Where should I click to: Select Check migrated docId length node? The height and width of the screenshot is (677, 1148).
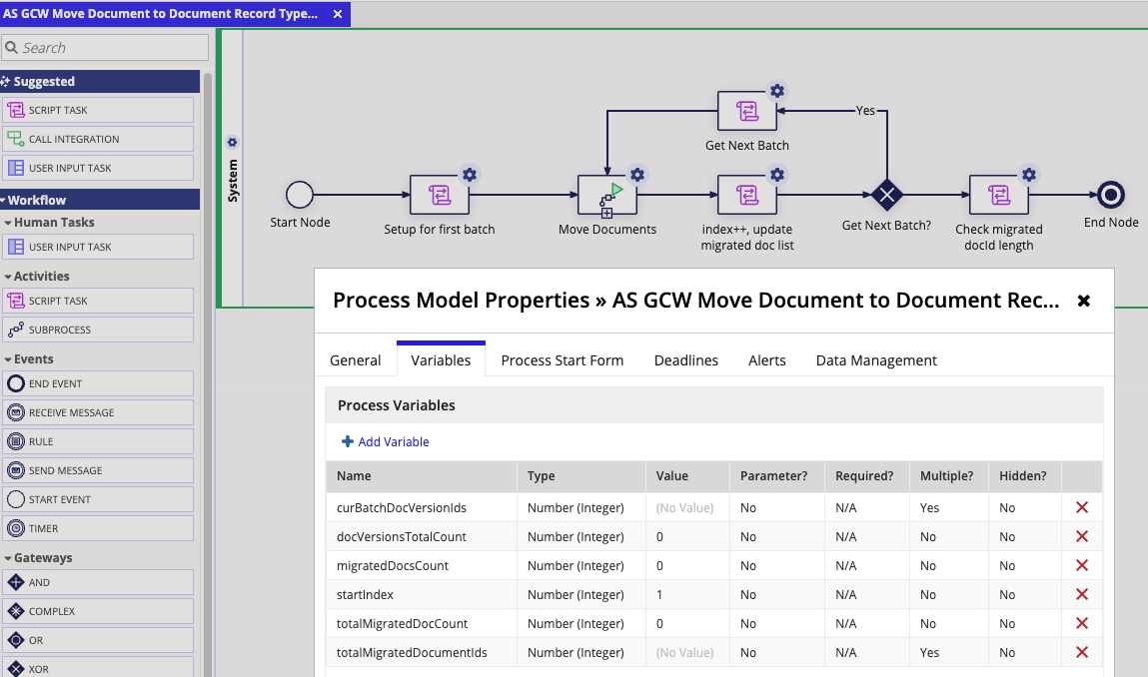coord(999,195)
